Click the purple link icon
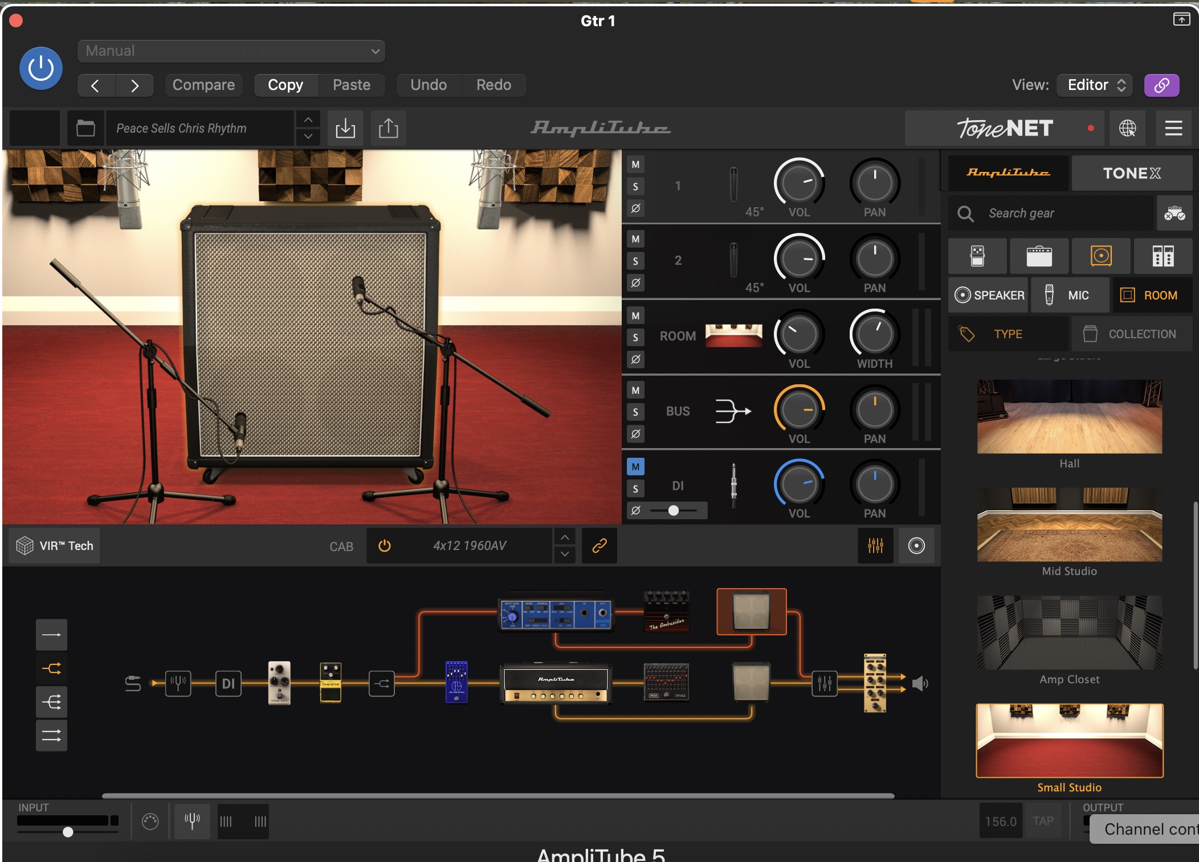Image resolution: width=1199 pixels, height=862 pixels. point(1161,85)
